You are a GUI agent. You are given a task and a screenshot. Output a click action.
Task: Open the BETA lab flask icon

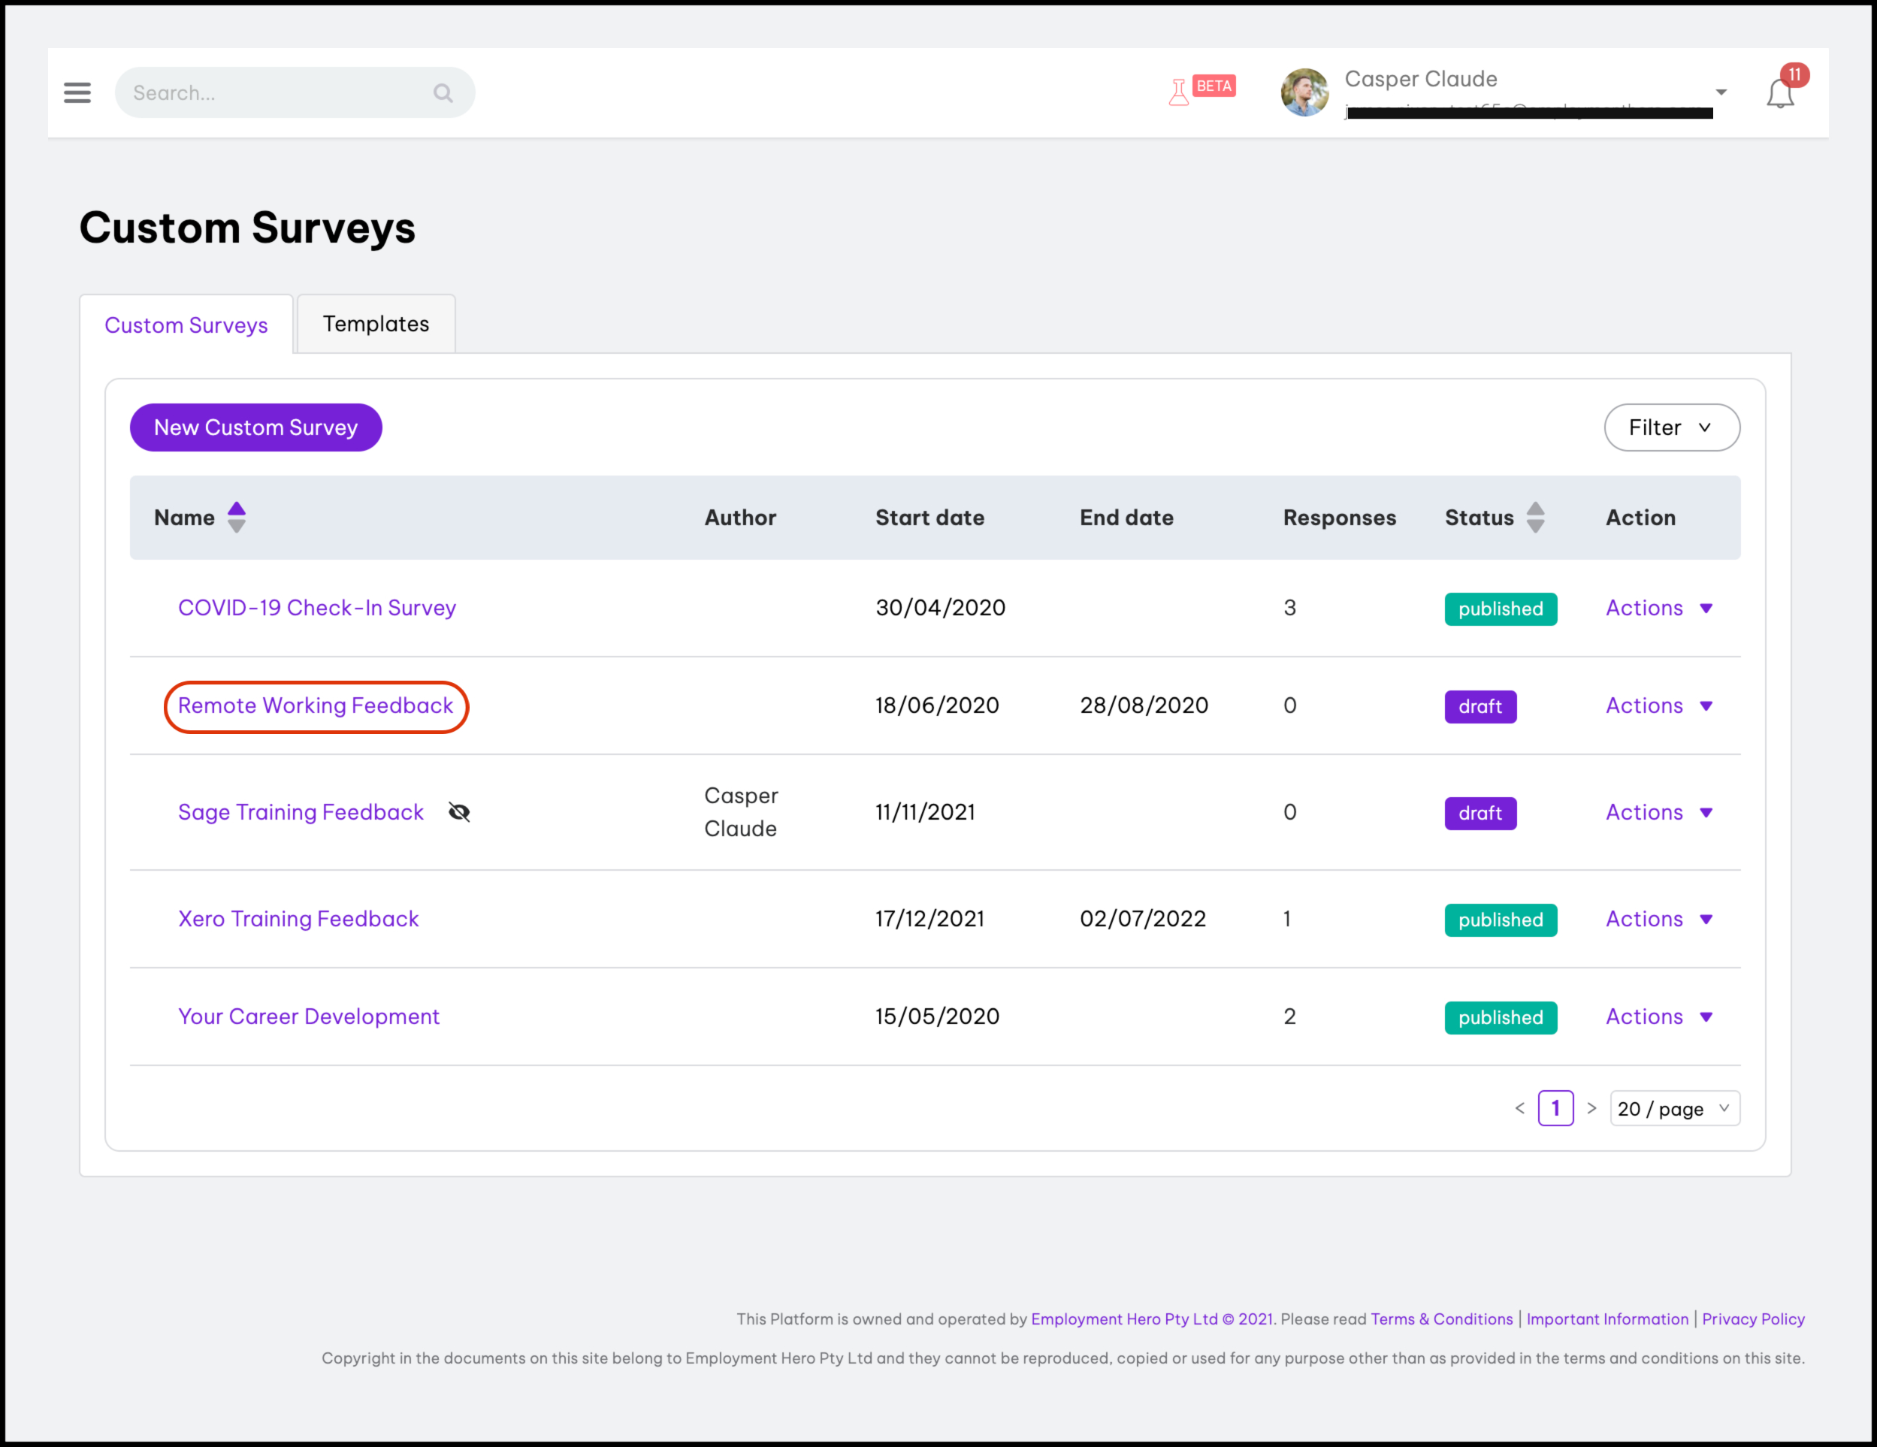[1179, 91]
